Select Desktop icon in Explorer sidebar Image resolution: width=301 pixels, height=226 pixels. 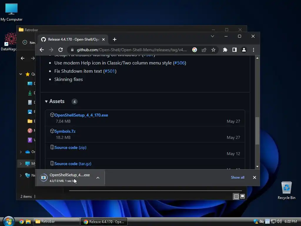pos(30,83)
